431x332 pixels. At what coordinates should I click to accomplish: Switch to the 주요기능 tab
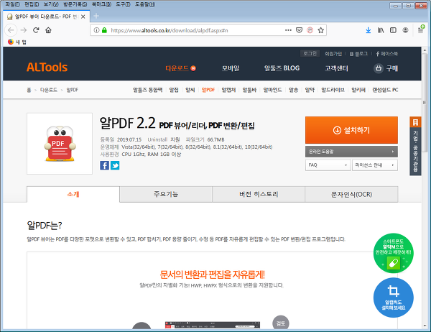pos(166,194)
